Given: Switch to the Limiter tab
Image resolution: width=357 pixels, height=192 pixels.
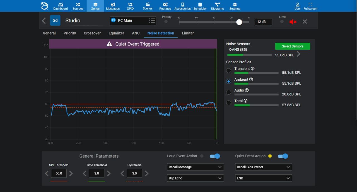Looking at the screenshot, I should click(x=188, y=33).
